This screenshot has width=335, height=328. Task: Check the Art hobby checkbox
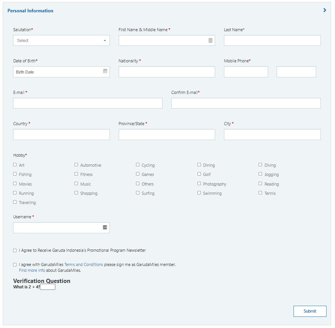pos(15,165)
